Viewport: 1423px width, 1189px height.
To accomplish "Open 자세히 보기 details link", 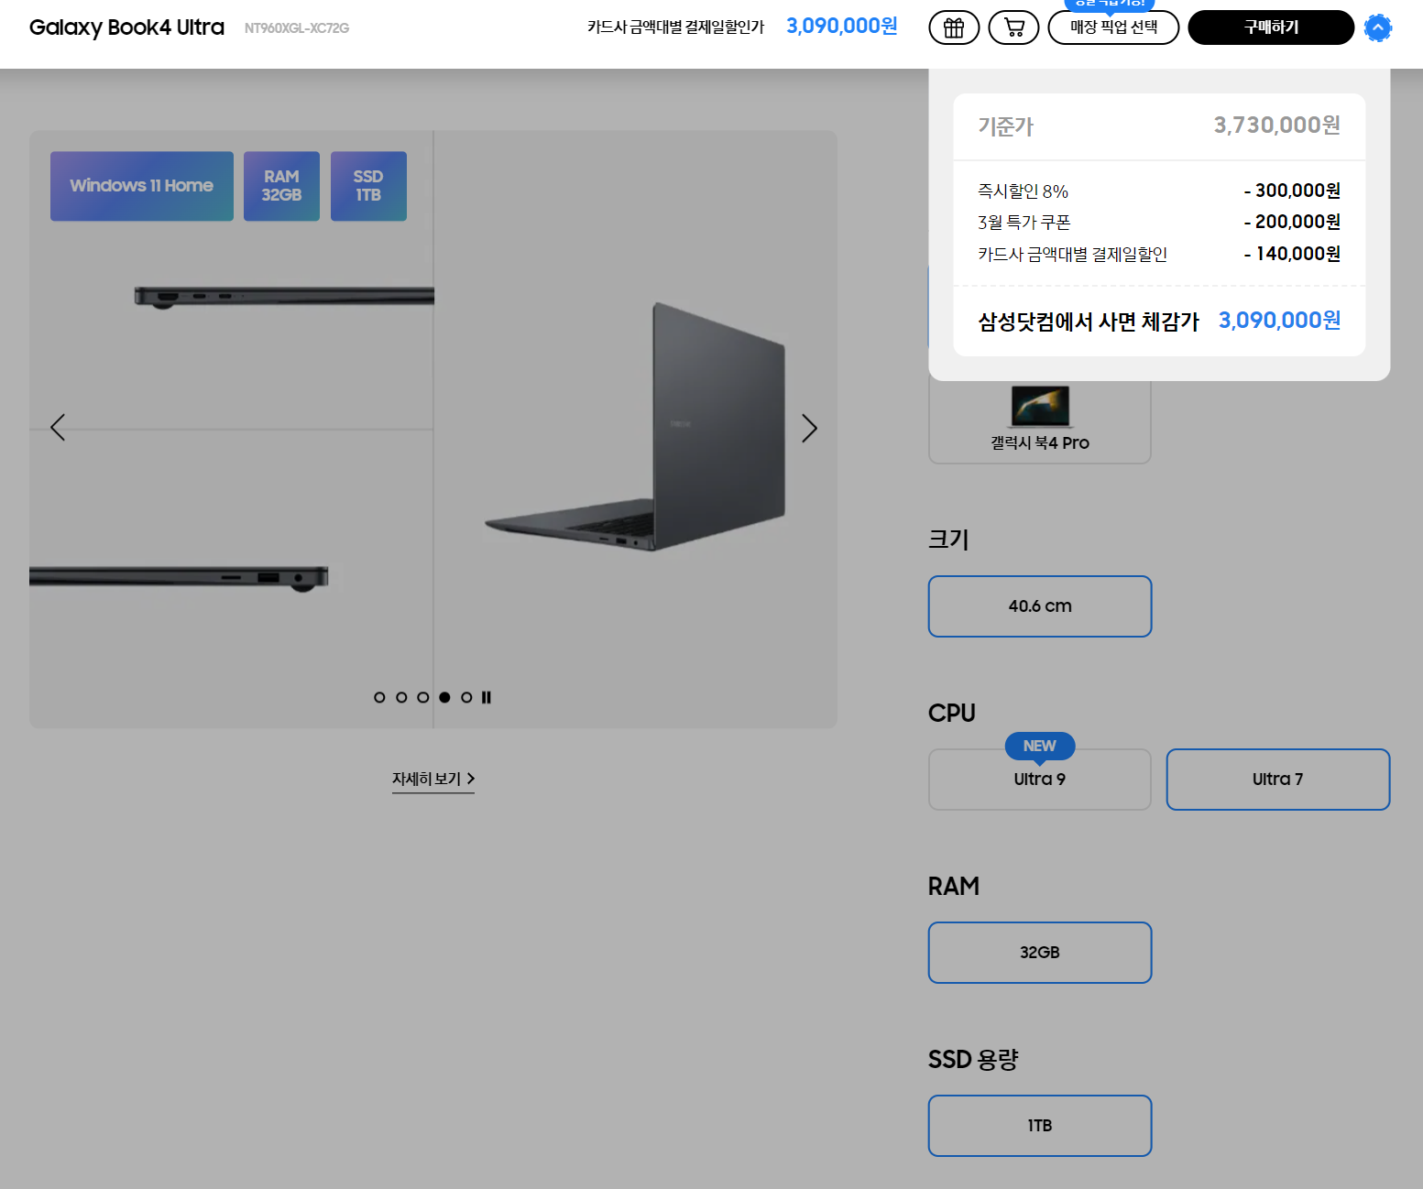I will coord(433,779).
